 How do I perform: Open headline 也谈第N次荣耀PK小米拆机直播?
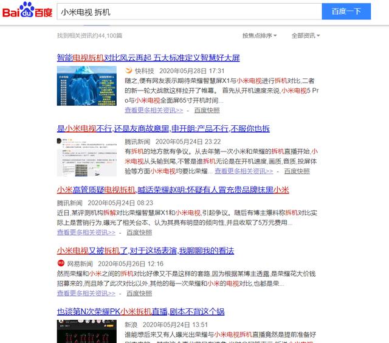point(140,311)
